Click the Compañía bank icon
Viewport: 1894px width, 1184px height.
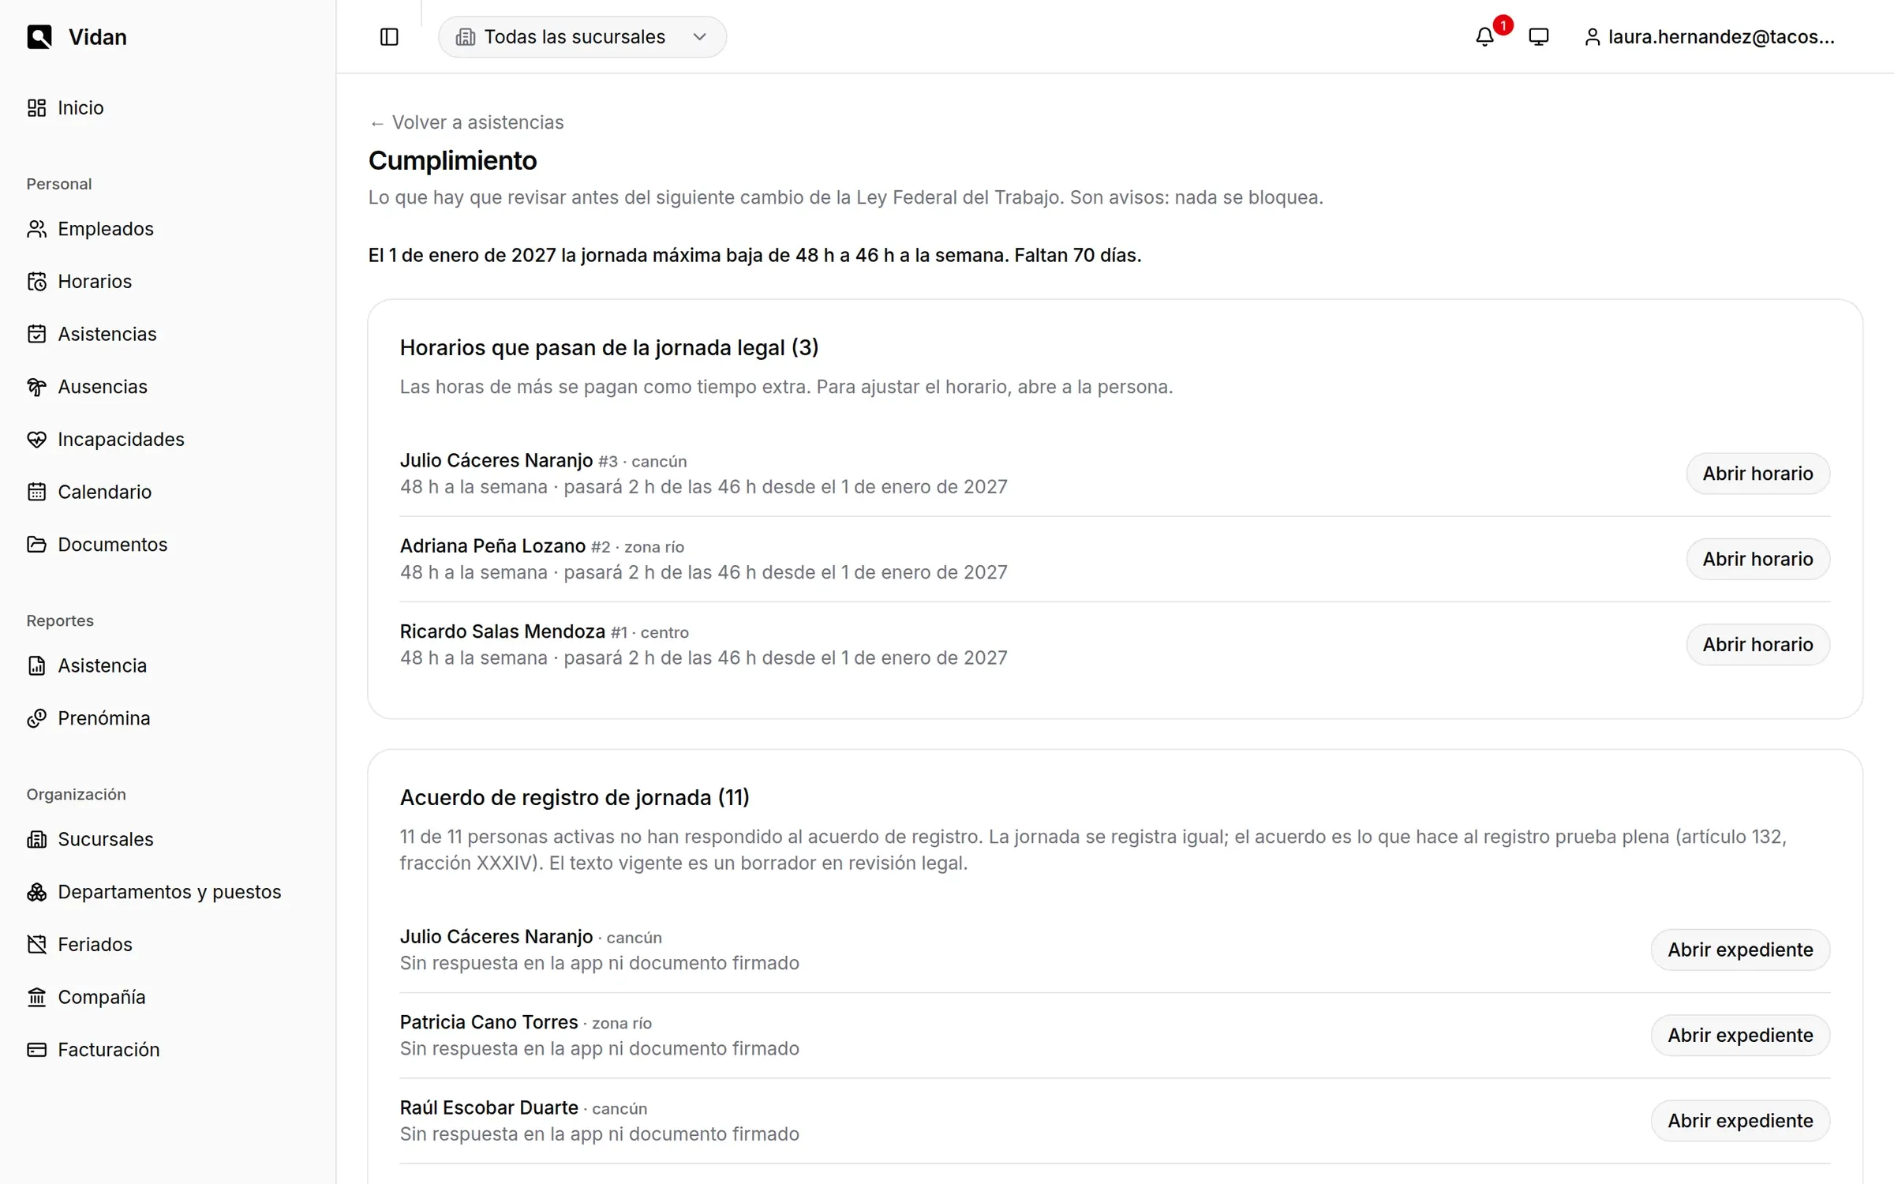(36, 997)
